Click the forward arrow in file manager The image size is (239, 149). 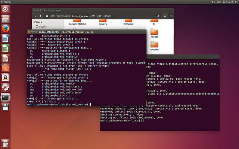tap(40, 16)
